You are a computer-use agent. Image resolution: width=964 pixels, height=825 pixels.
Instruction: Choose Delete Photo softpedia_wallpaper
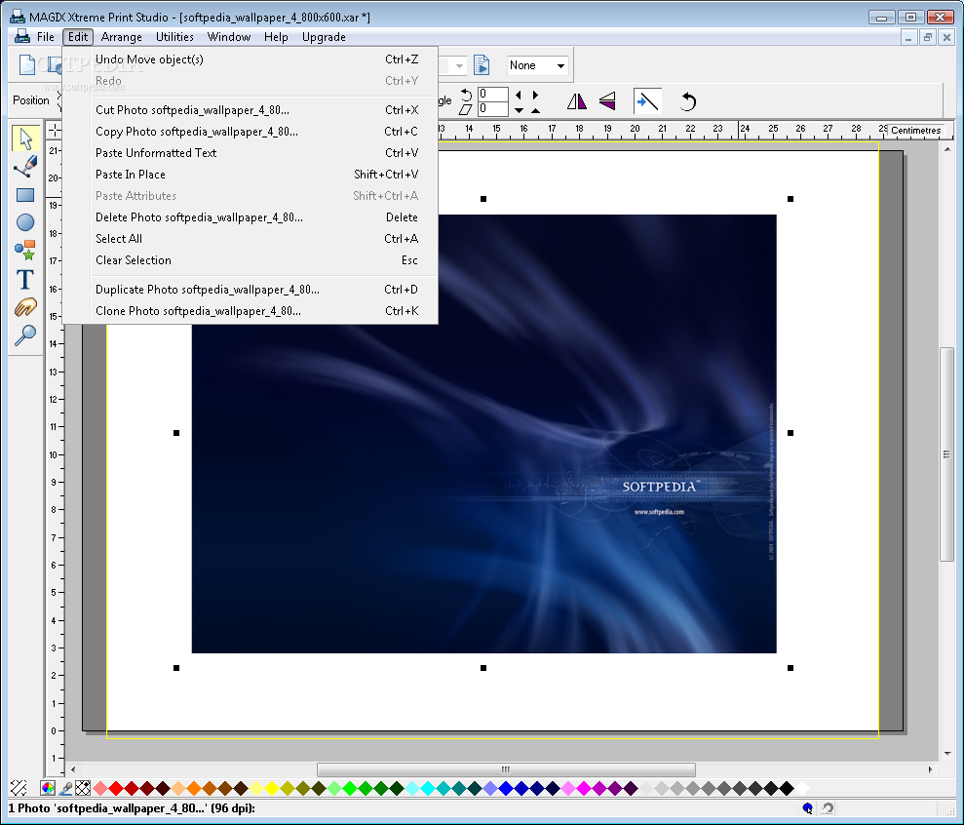[x=251, y=217]
